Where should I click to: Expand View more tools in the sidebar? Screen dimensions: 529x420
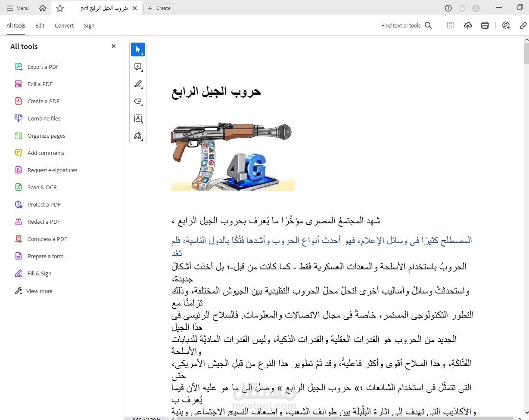[x=38, y=291]
